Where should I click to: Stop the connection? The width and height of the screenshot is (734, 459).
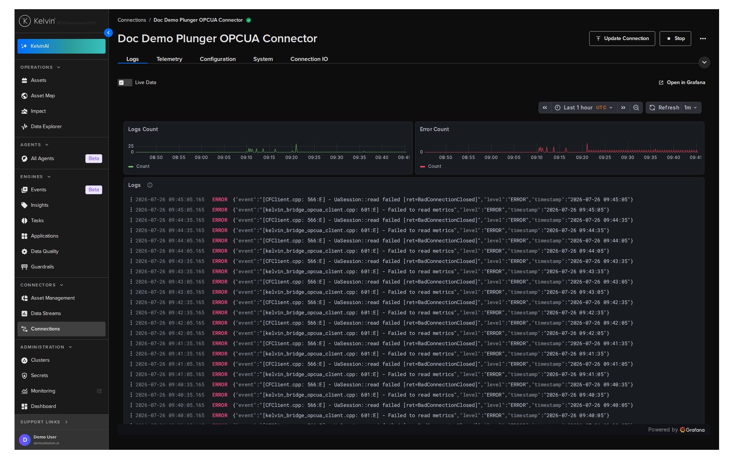675,39
